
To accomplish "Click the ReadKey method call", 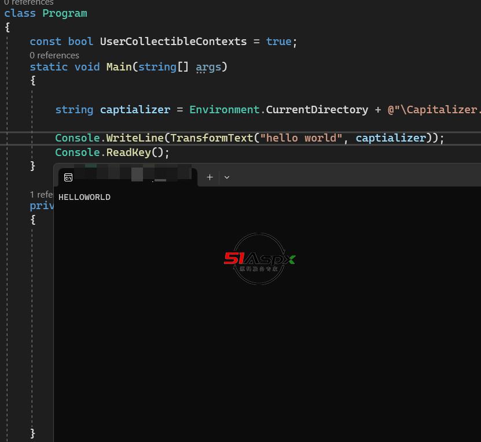I will click(x=128, y=153).
